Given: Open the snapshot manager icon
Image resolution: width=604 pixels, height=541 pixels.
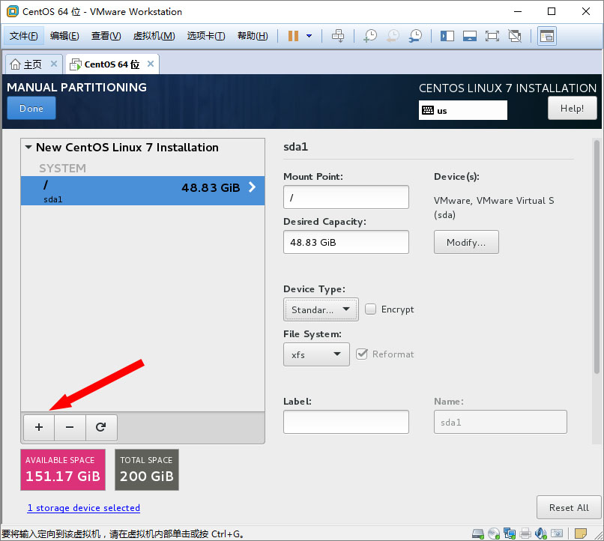Looking at the screenshot, I should click(x=415, y=36).
